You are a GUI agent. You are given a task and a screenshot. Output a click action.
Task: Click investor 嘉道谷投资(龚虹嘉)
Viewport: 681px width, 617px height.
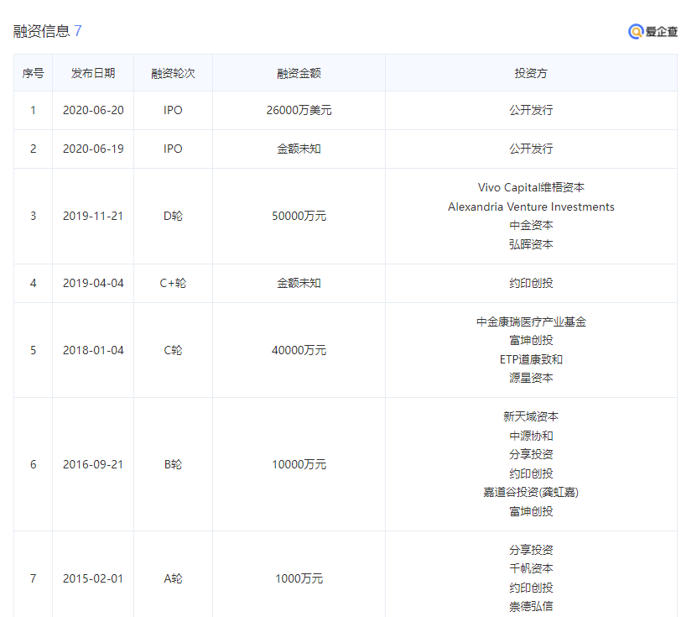[531, 492]
